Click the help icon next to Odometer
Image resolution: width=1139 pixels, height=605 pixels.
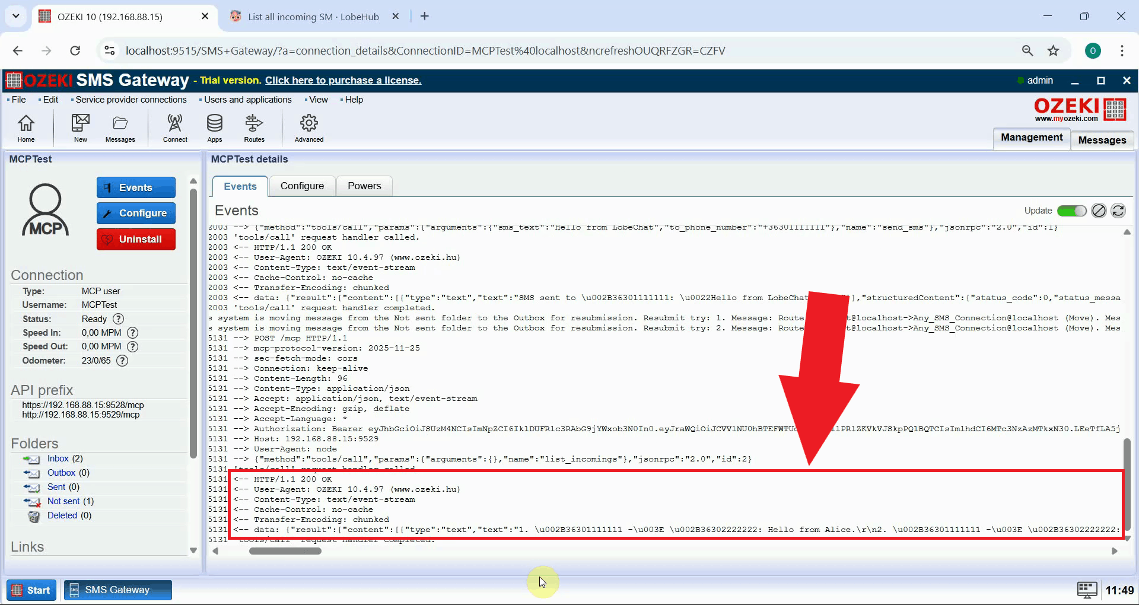tap(122, 361)
